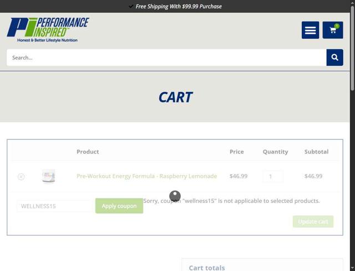
Task: Remove Pre-Workout Energy Formula from cart
Action: (x=21, y=176)
